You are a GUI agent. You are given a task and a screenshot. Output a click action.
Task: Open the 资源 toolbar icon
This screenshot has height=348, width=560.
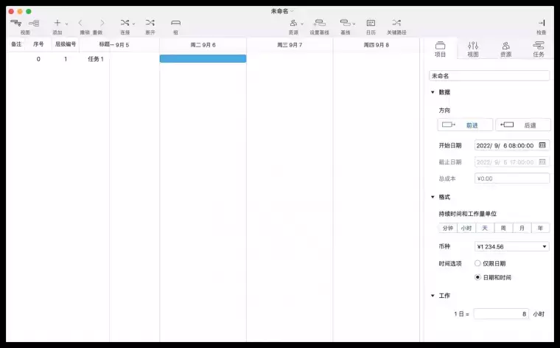pos(293,23)
